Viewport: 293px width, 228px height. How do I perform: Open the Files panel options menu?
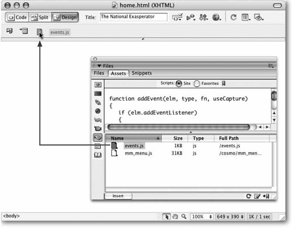pos(271,65)
